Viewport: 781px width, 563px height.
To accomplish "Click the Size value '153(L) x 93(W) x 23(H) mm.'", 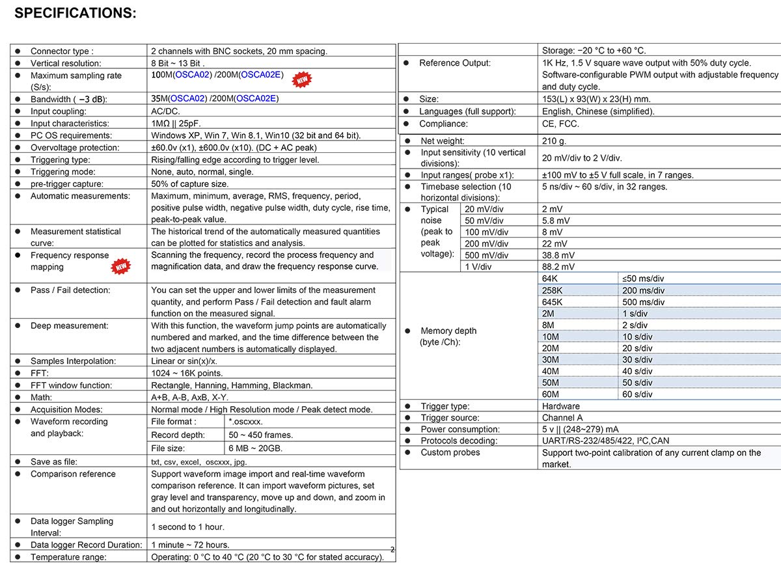I will coord(596,99).
